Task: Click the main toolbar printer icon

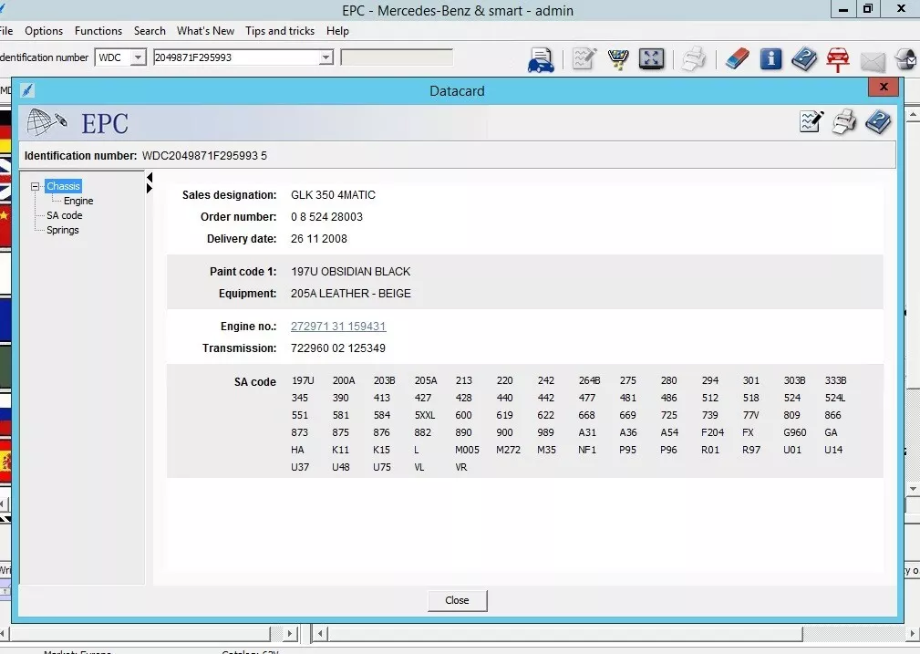Action: (x=694, y=59)
